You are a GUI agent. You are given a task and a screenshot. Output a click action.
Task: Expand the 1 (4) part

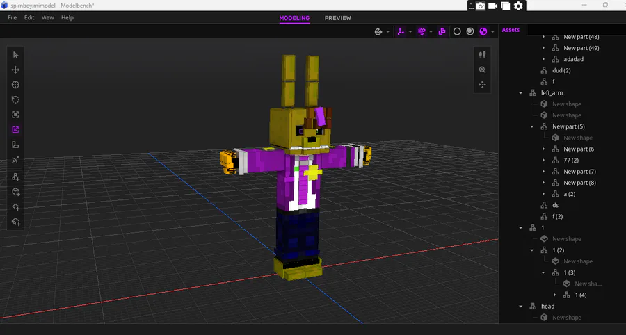coord(554,295)
